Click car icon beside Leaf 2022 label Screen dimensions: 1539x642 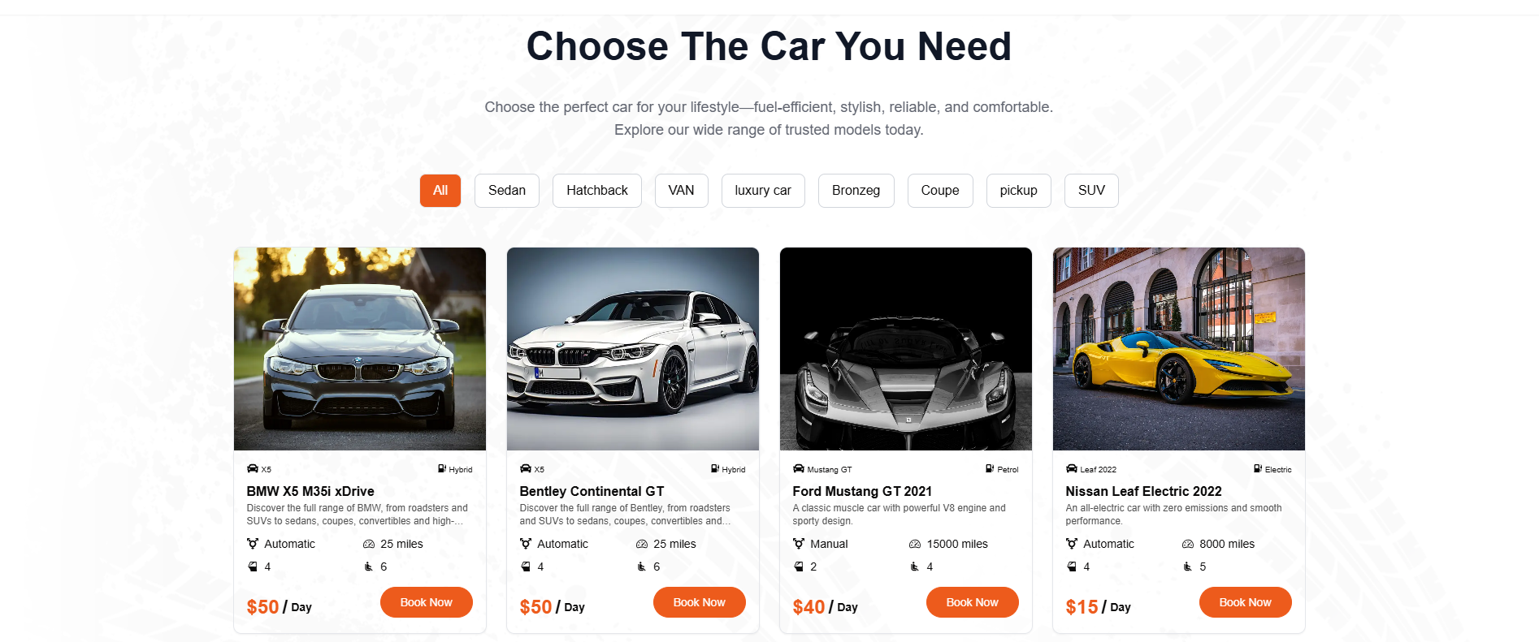(x=1072, y=468)
